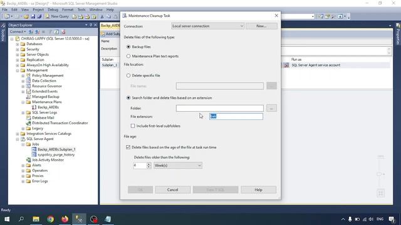Select Search folder and delete files option
This screenshot has height=225, width=401.
point(128,97)
